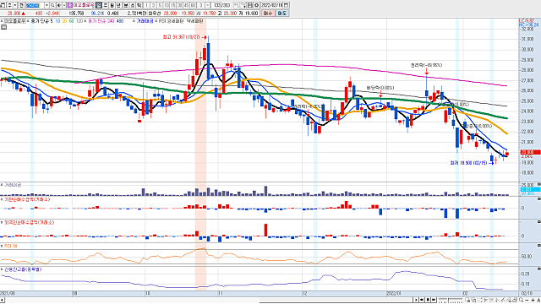Click the 매도 sell button
This screenshot has width=541, height=304.
(x=281, y=14)
